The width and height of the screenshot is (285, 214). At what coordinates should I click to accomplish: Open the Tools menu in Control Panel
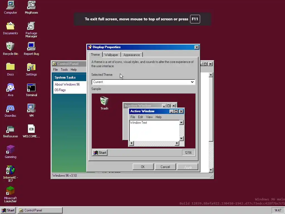(x=64, y=70)
